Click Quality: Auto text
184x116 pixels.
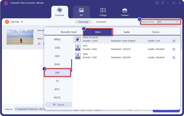(154, 41)
